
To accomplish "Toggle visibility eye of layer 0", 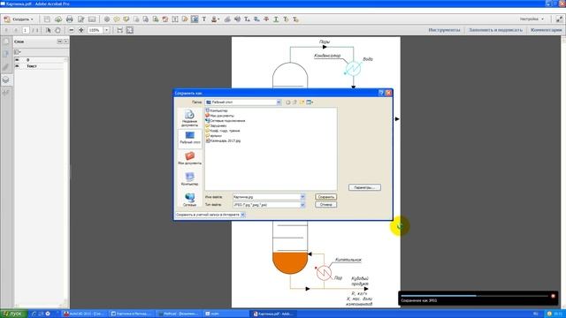I will pos(17,60).
